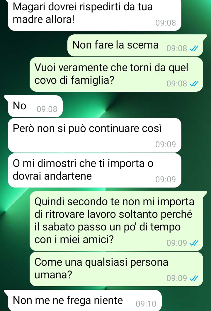Tap the 09:08 timestamp on 'Non fare la scema'
Image resolution: width=211 pixels, height=311 pixels.
coord(177,49)
